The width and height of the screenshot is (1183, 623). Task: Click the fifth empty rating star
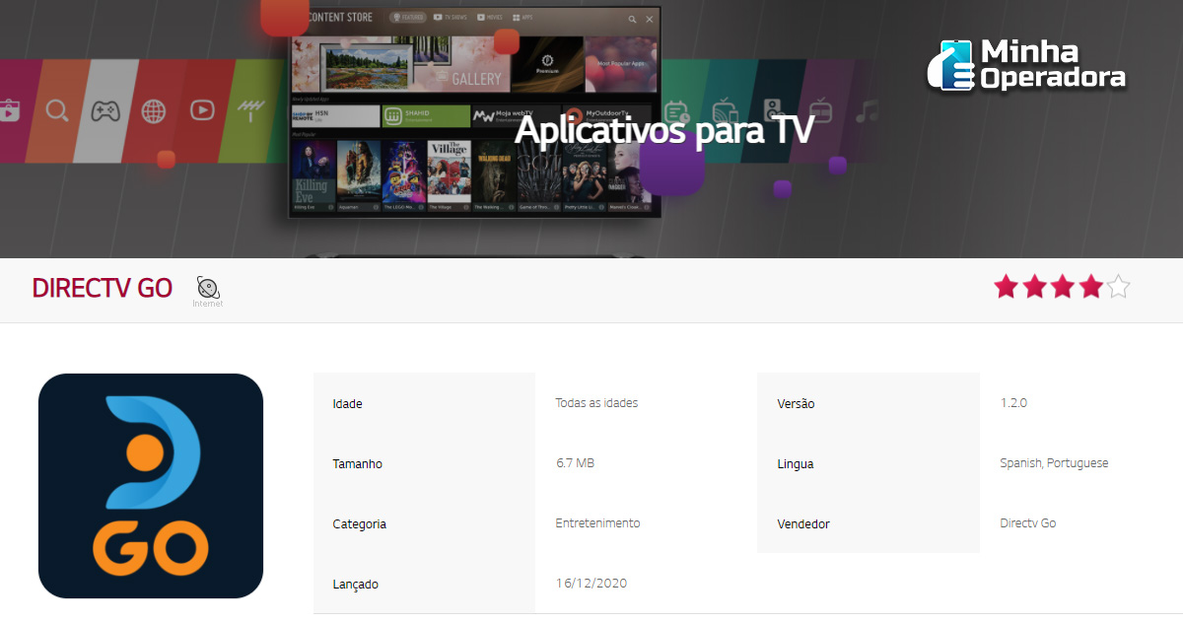tap(1118, 287)
